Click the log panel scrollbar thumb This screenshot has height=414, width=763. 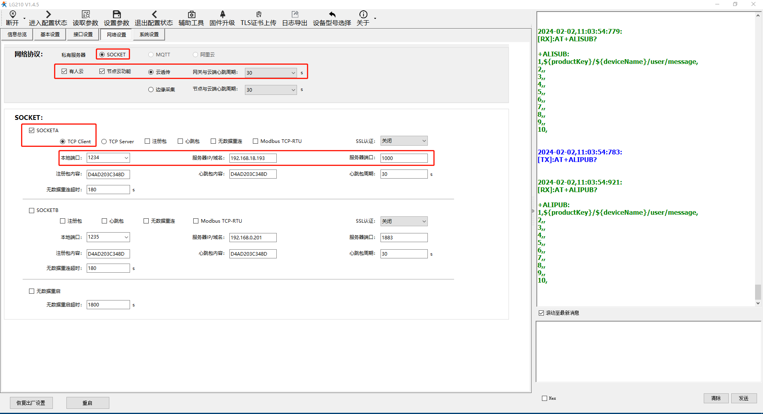(758, 292)
